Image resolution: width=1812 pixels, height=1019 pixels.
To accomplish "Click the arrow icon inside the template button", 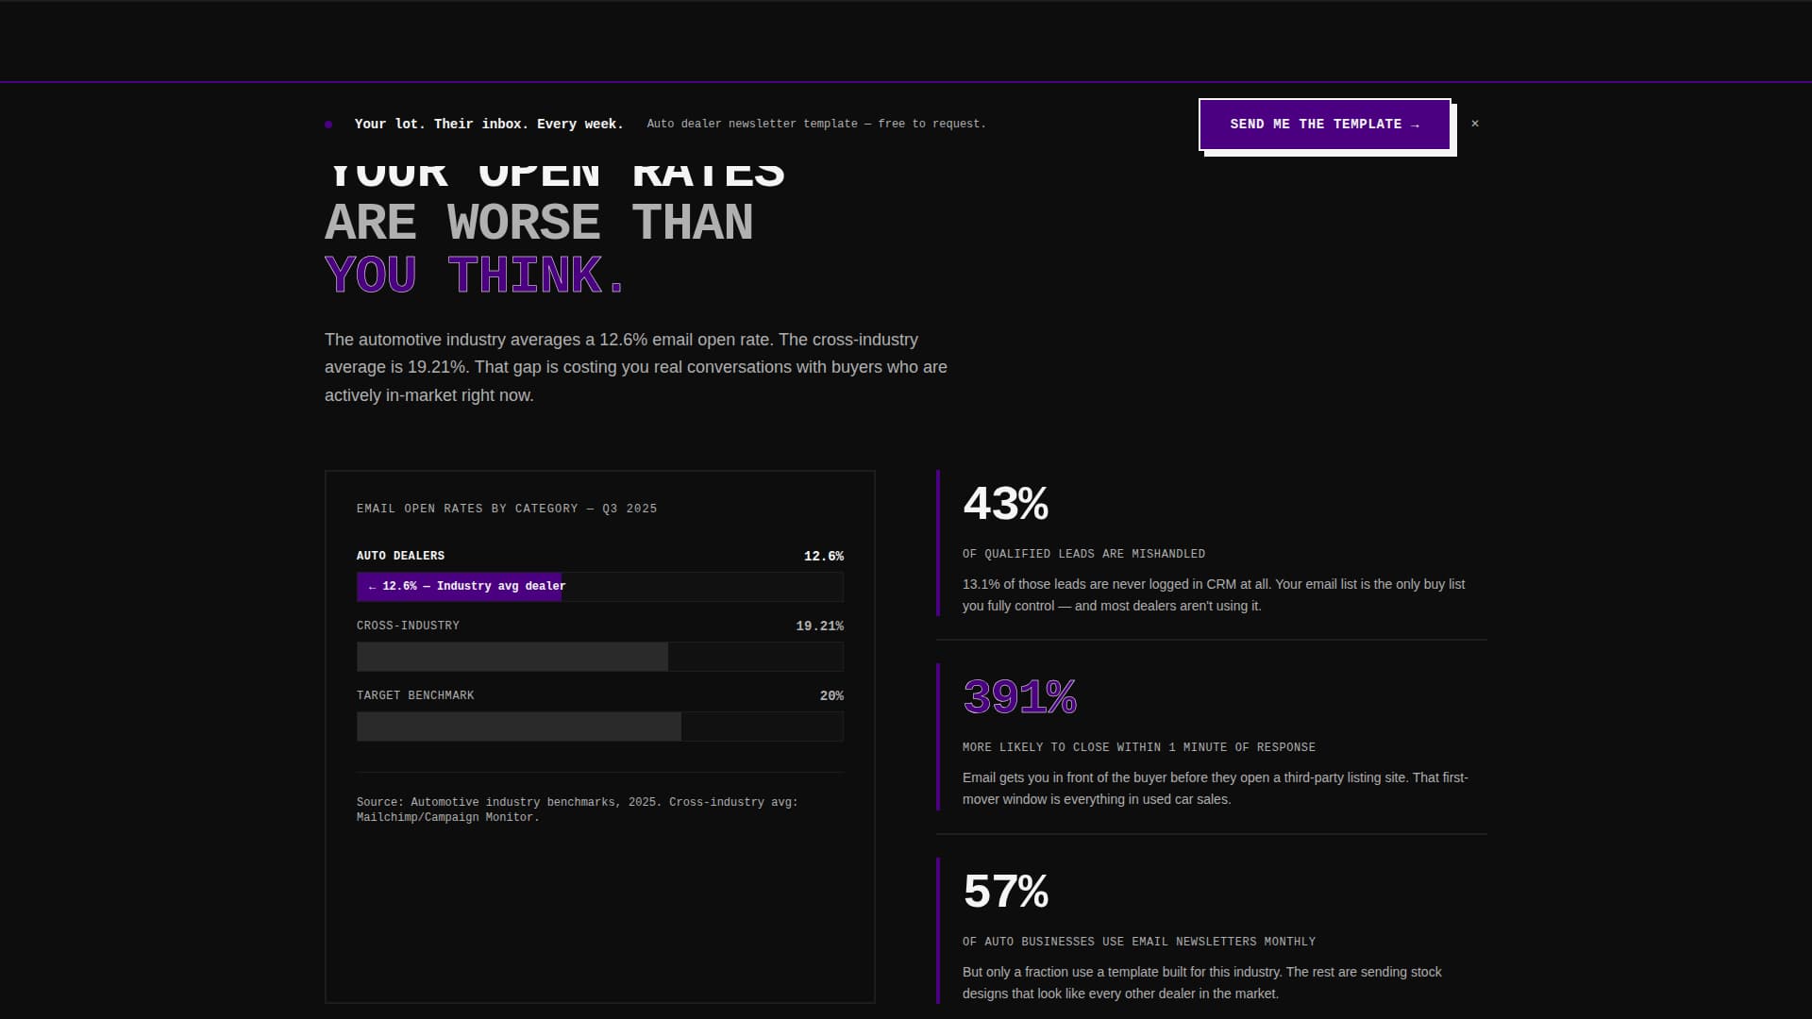I will tap(1413, 124).
